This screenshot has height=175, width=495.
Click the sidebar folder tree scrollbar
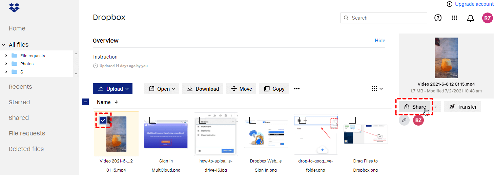tap(76, 64)
